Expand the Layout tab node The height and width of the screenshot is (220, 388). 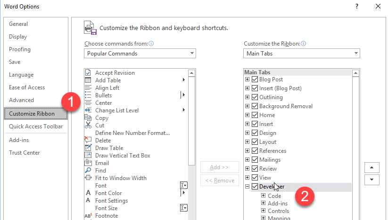[x=247, y=141]
